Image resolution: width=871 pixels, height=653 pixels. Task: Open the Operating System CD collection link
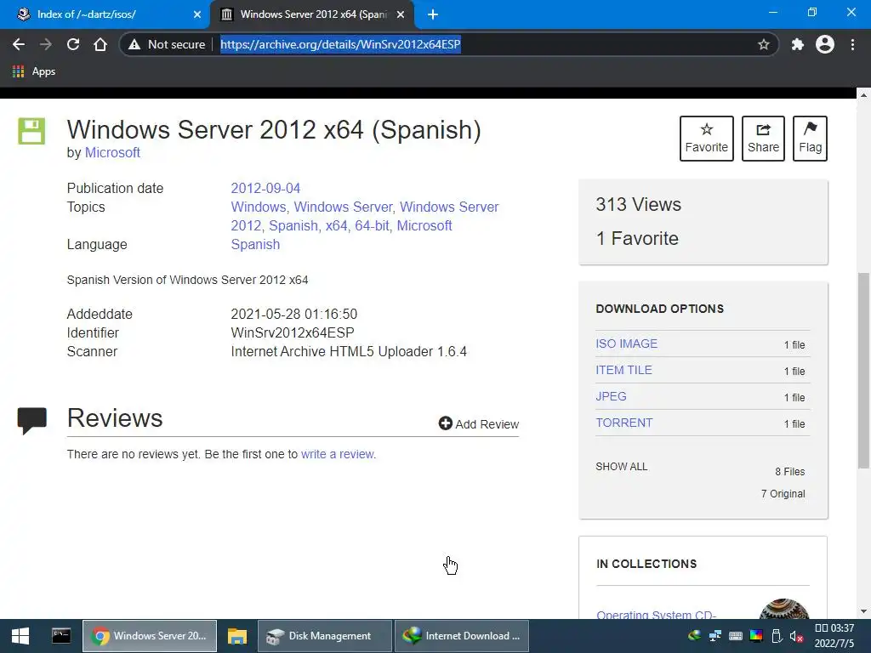[x=656, y=614]
